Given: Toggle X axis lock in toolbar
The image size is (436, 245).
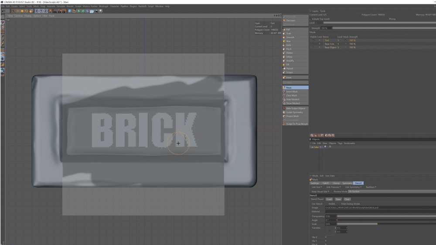Looking at the screenshot, I should coord(37,11).
